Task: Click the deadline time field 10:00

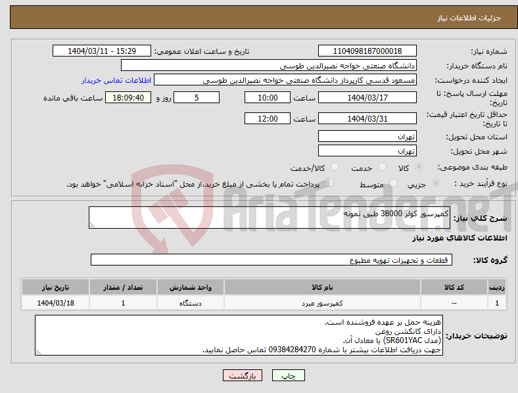Action: coord(268,97)
